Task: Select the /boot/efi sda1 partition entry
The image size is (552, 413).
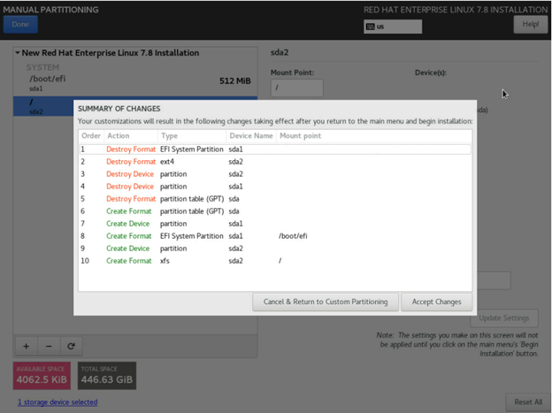Action: (133, 83)
